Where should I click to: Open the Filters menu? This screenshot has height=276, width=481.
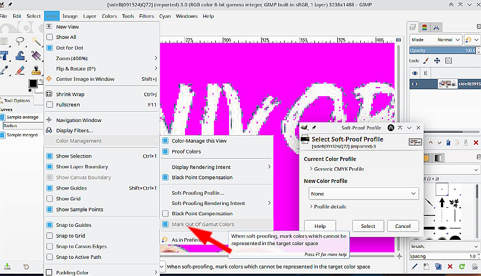[x=147, y=16]
